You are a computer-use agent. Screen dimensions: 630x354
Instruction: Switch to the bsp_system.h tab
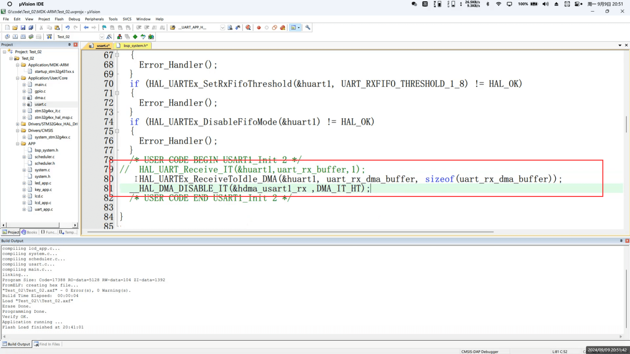[135, 46]
